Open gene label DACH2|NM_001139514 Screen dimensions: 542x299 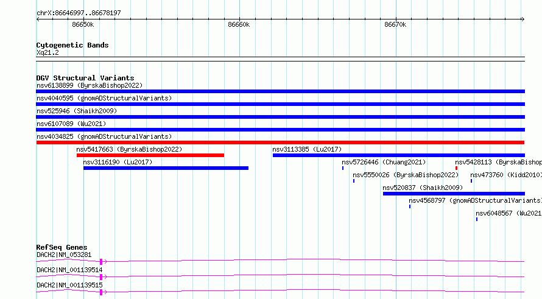click(x=69, y=270)
